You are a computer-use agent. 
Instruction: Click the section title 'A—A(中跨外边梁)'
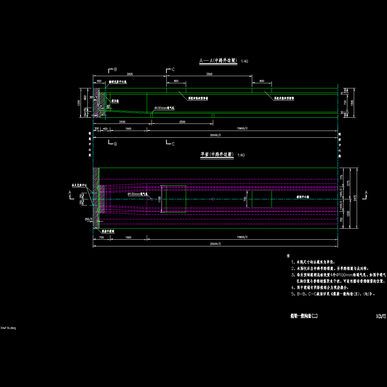218,61
